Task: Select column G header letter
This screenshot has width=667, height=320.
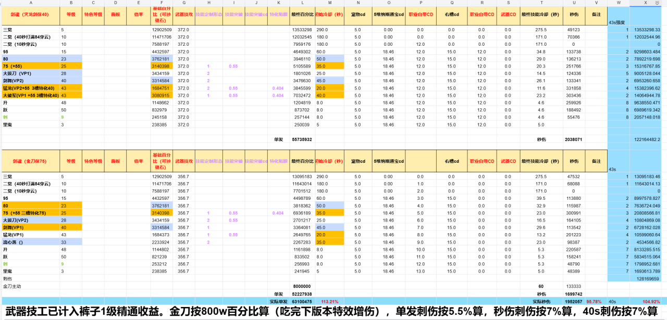Action: (184, 3)
